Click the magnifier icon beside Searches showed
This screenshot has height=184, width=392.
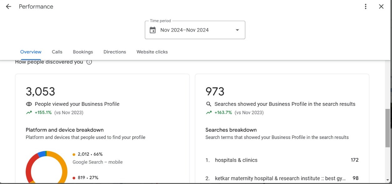point(209,104)
